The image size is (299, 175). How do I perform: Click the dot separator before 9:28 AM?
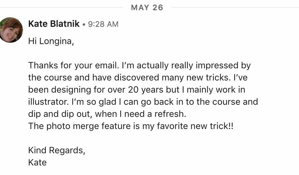coord(84,25)
